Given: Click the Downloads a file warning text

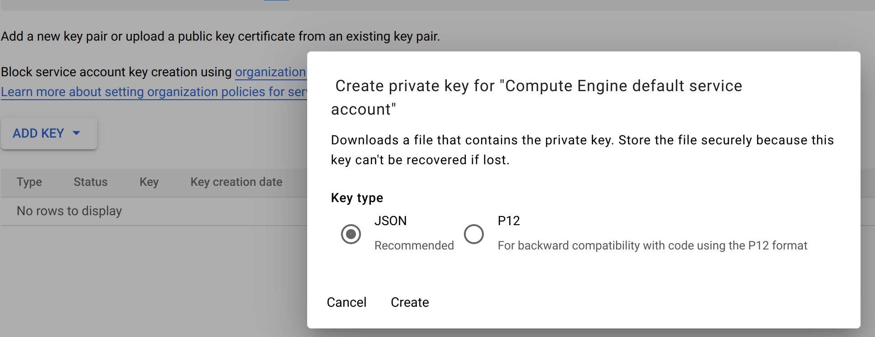Looking at the screenshot, I should [582, 150].
